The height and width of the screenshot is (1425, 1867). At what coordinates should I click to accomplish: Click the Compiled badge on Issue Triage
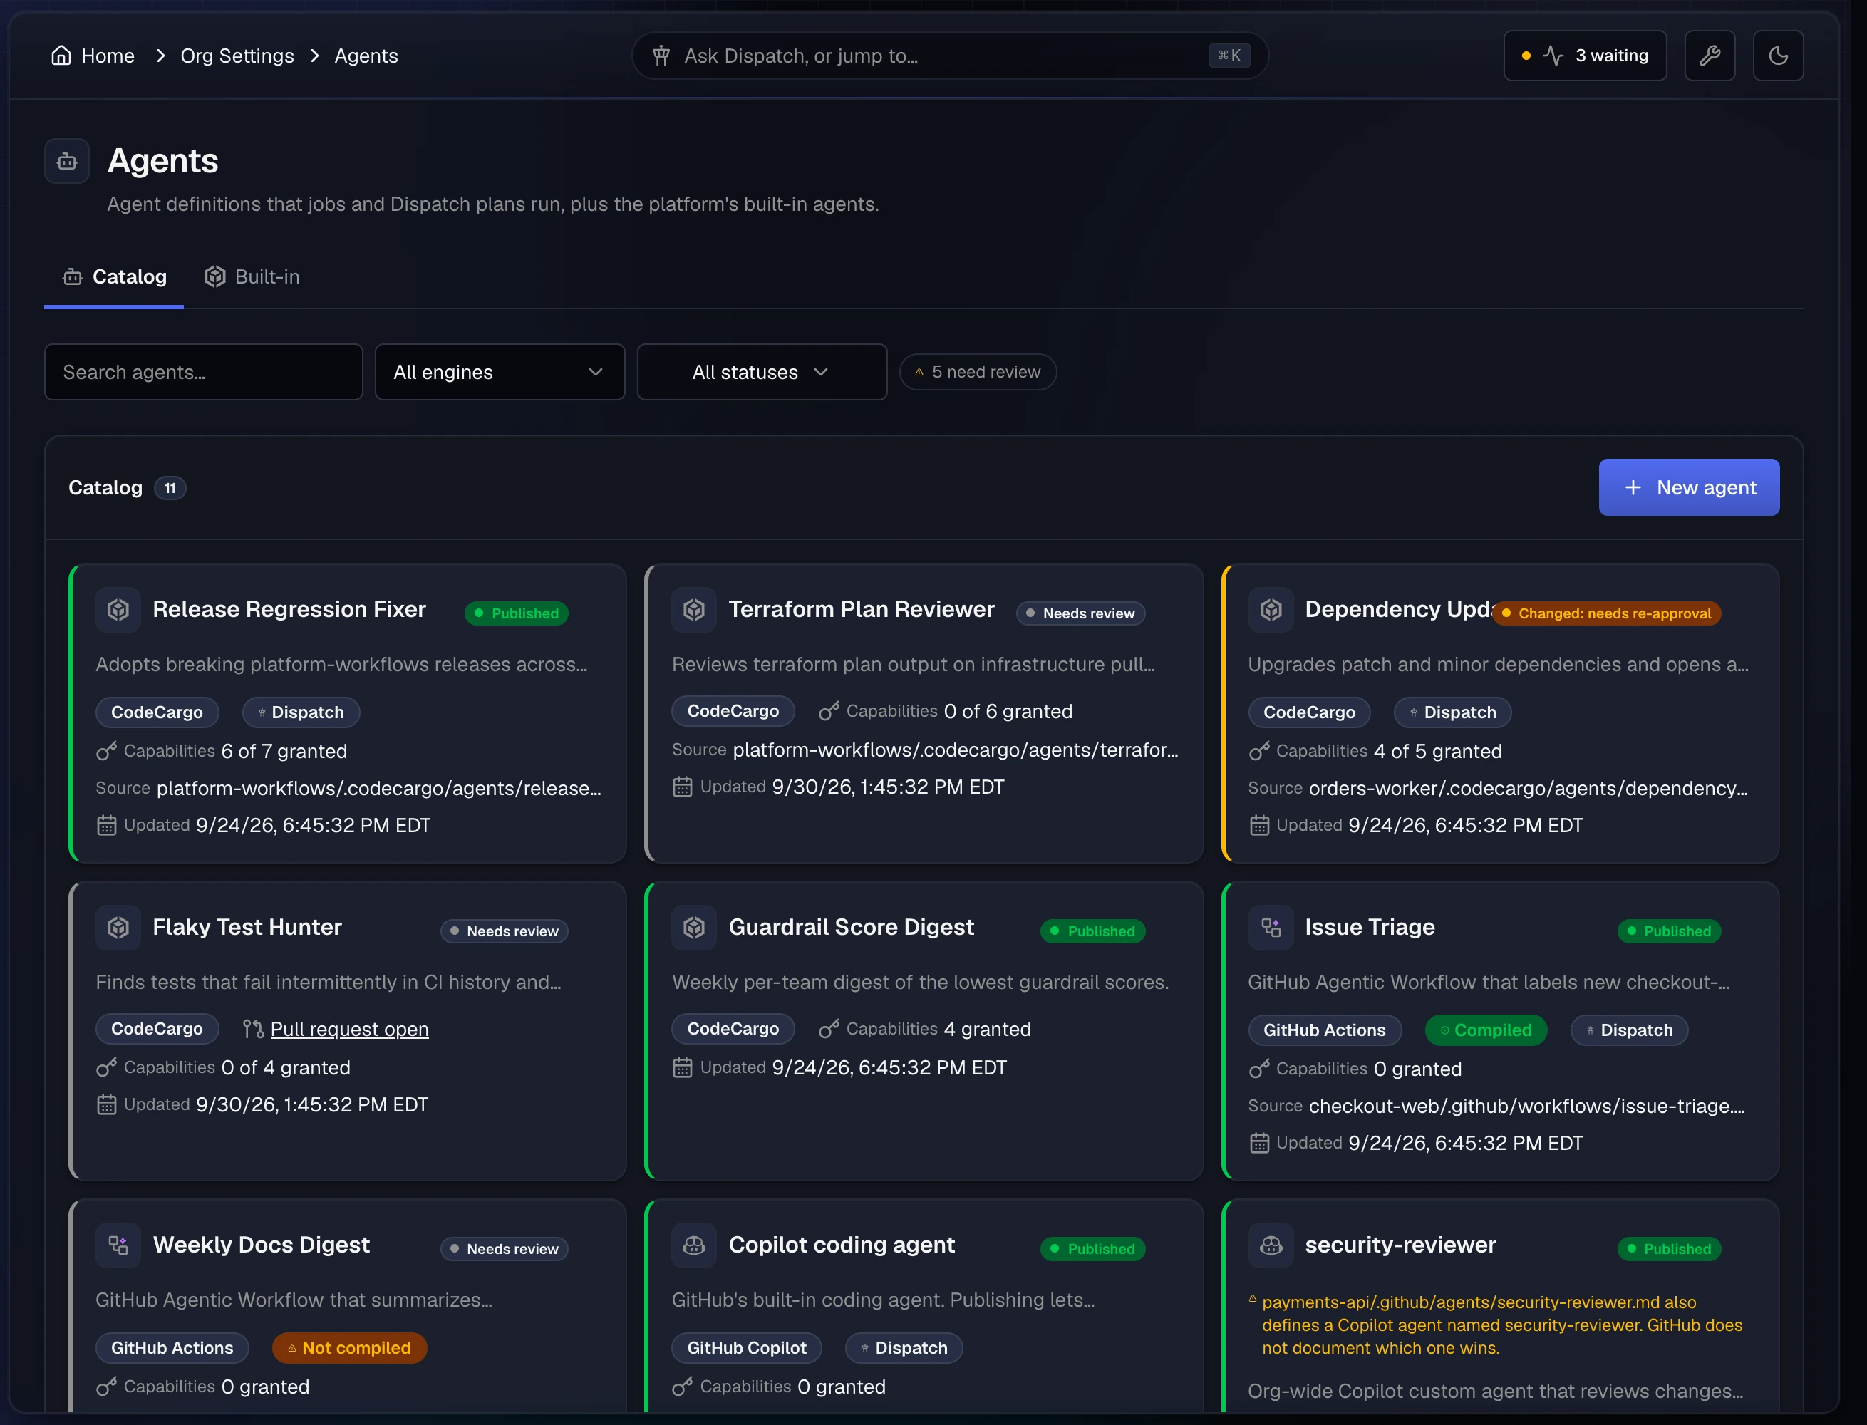click(1486, 1030)
